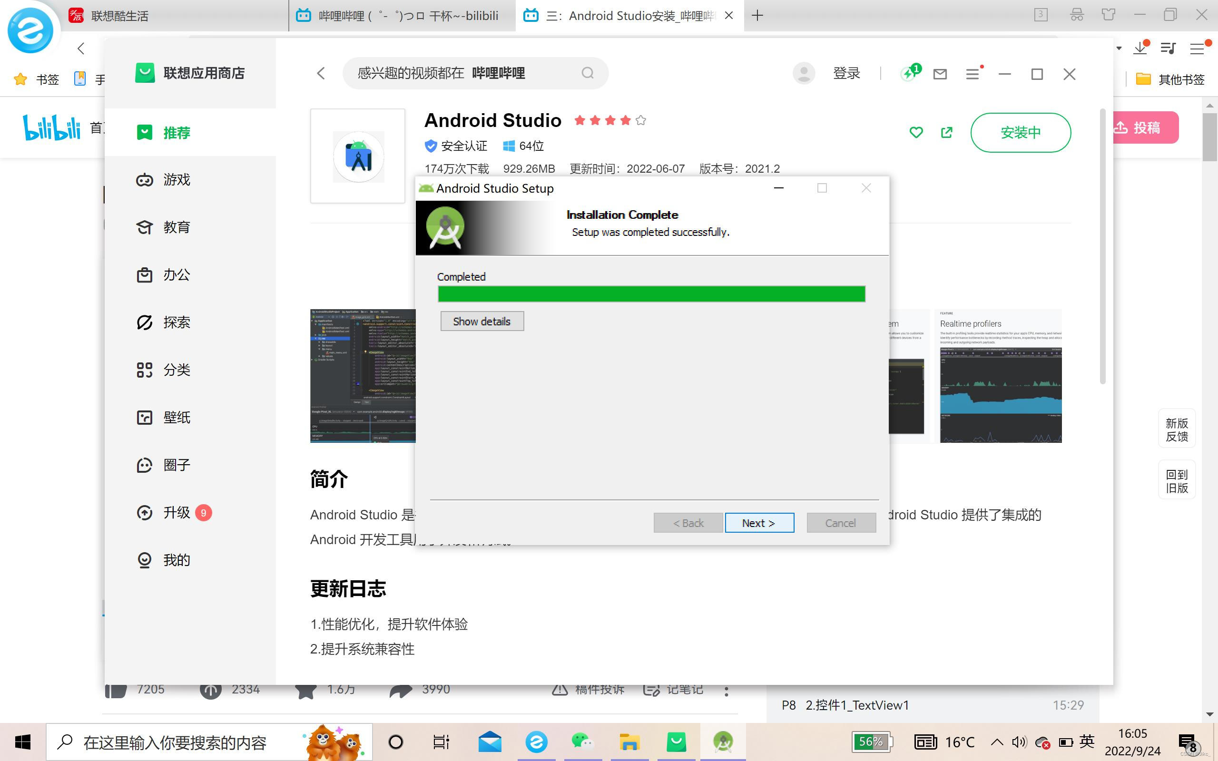
Task: Click the Android Studio app logo thumbnail
Action: (x=358, y=156)
